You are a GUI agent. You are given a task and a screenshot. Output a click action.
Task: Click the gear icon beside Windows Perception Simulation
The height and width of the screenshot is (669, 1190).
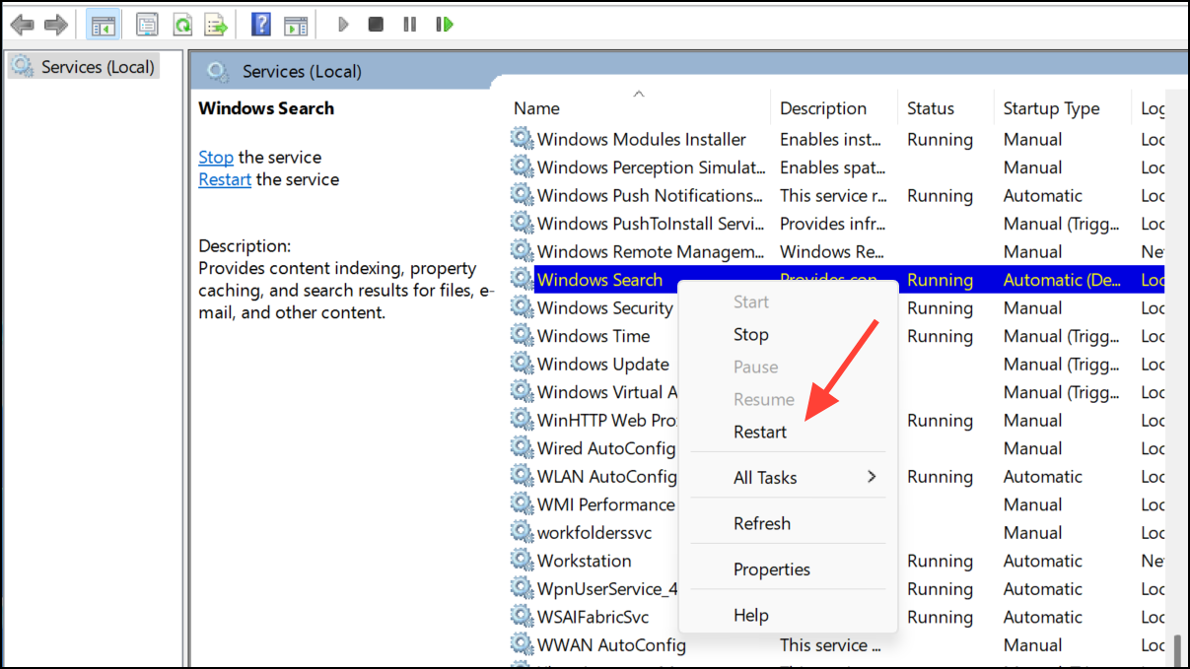(x=522, y=167)
